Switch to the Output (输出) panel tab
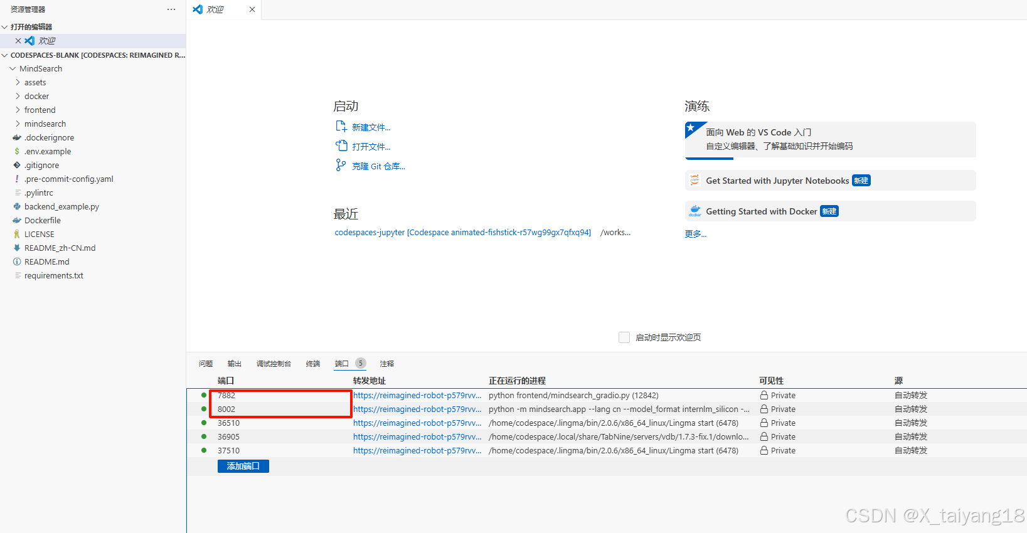 pyautogui.click(x=235, y=364)
